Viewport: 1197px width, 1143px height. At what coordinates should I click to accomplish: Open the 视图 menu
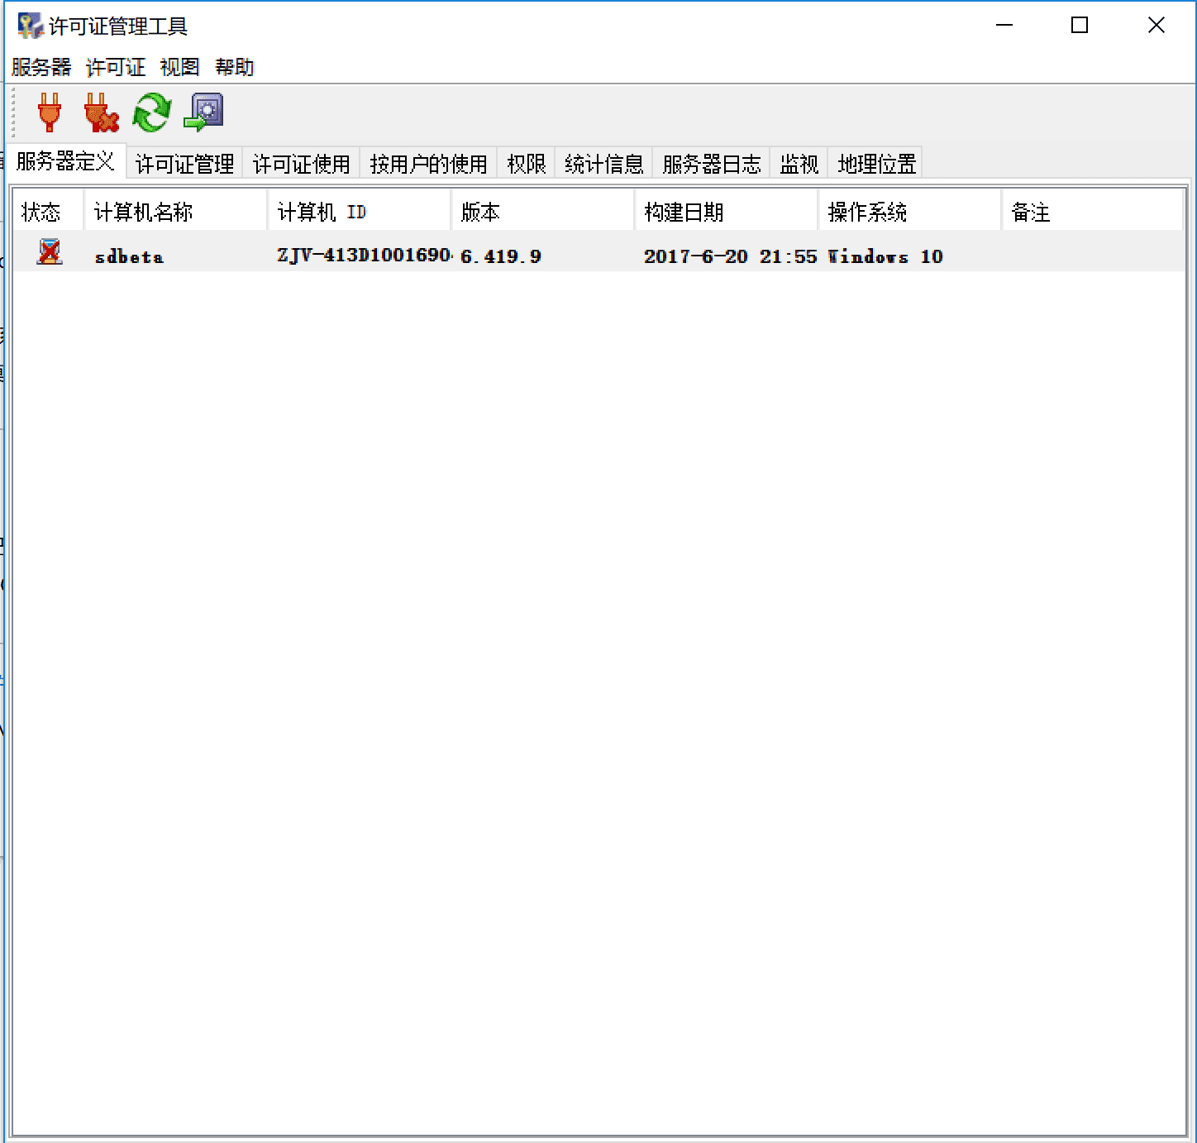click(179, 67)
